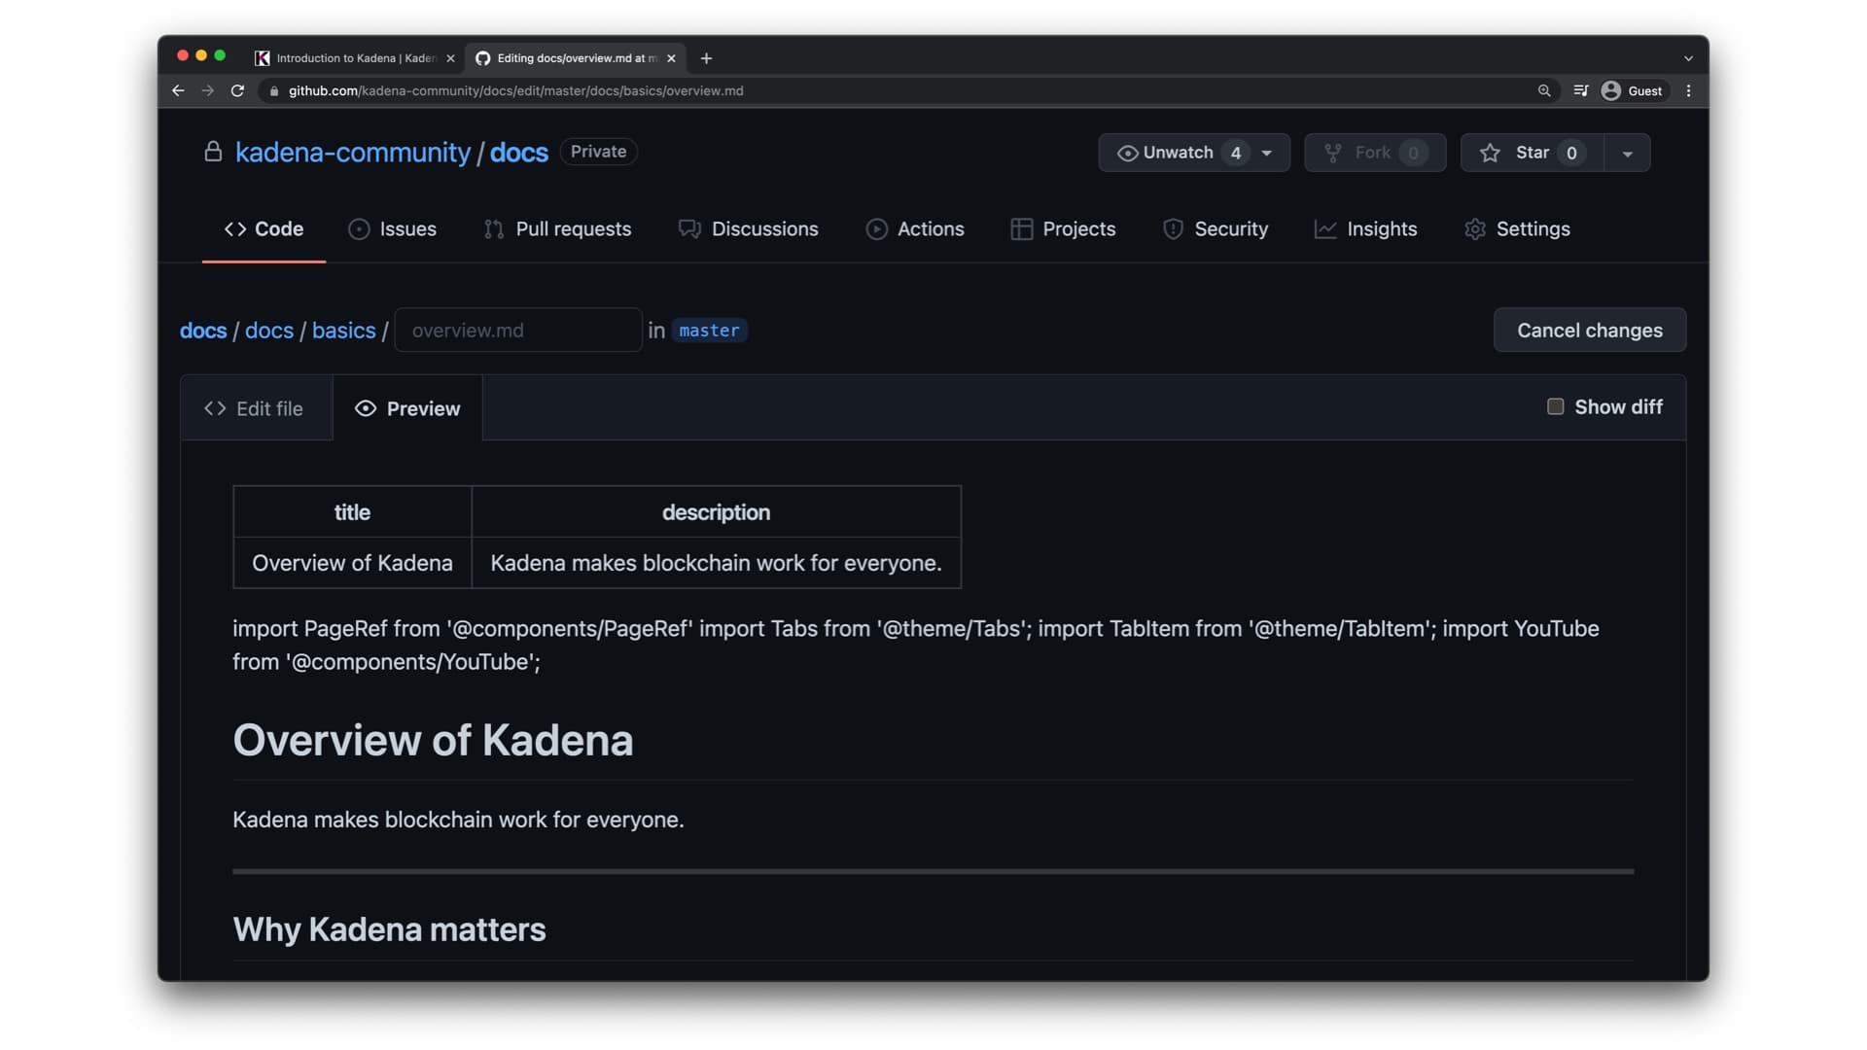Open a new browser tab with plus

tap(706, 58)
